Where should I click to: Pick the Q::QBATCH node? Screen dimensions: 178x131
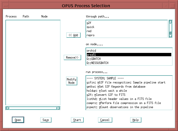click(x=94, y=59)
